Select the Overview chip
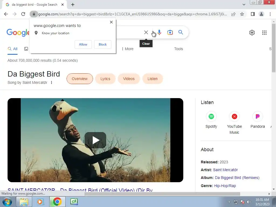Screen dimensions: 276x207 pos(80,79)
